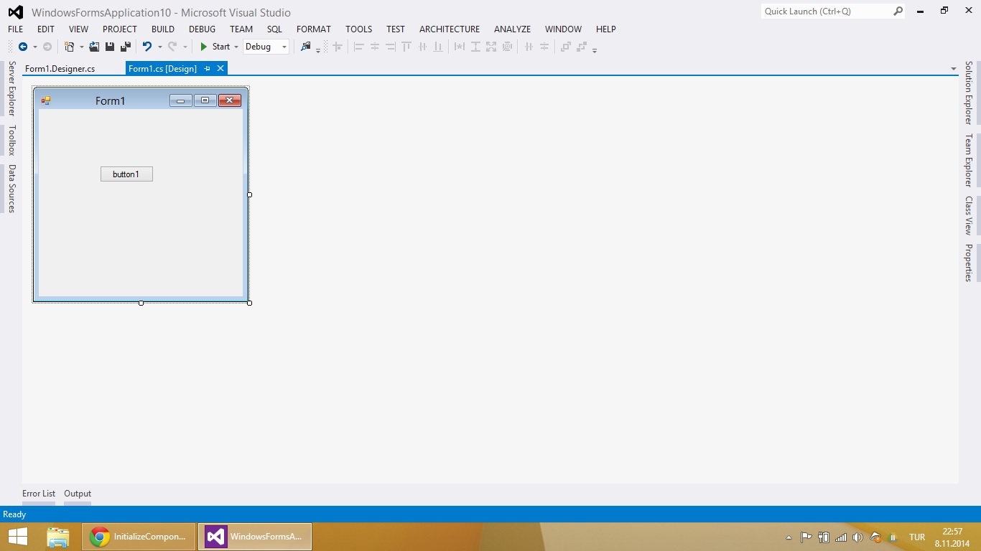The image size is (981, 551).
Task: Click the Quick Launch search field
Action: pyautogui.click(x=826, y=11)
